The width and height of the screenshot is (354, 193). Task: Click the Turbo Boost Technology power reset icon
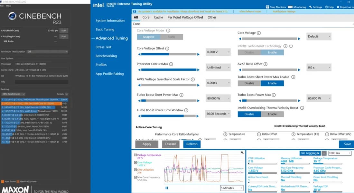(291, 46)
